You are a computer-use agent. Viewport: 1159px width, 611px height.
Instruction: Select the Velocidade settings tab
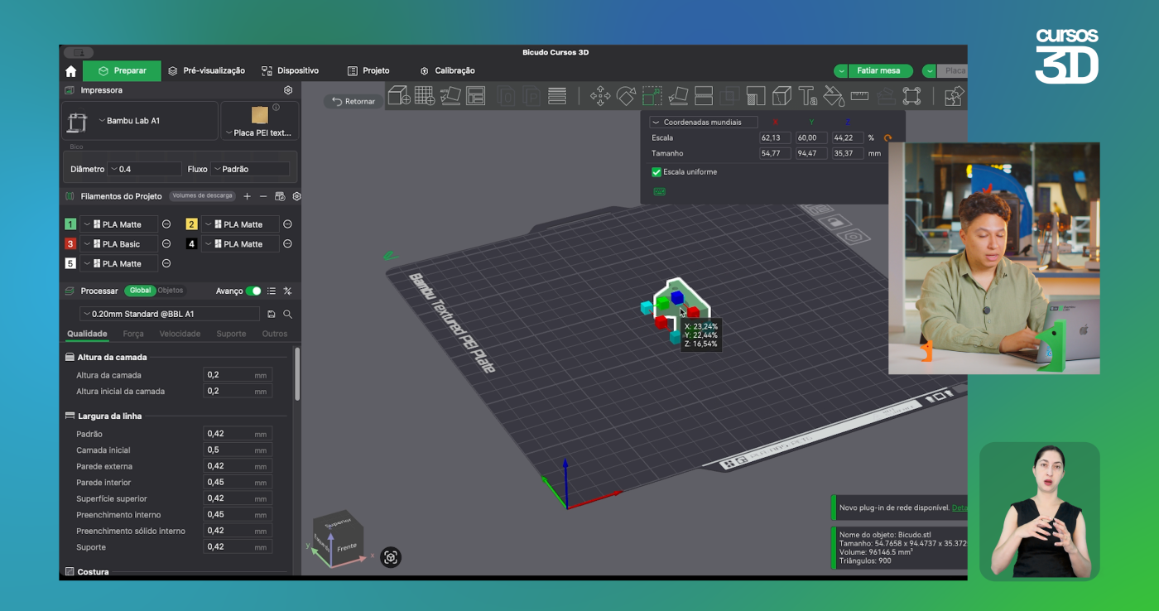click(180, 334)
